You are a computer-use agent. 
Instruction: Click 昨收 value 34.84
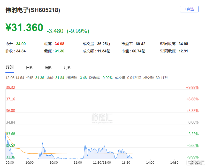point(21,51)
